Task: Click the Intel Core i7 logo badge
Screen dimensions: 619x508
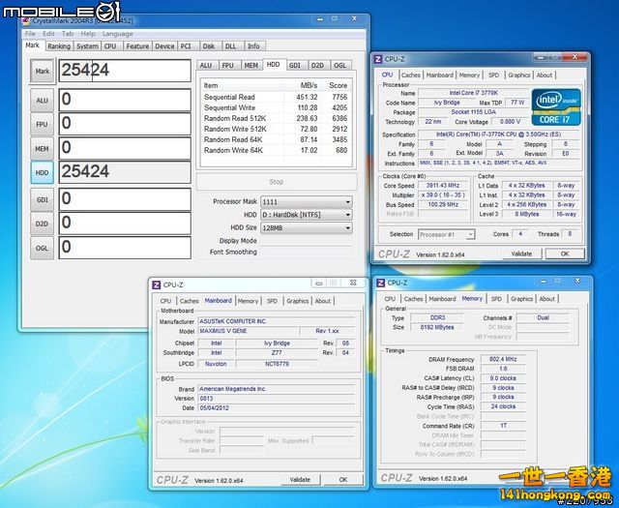Action: coord(554,105)
